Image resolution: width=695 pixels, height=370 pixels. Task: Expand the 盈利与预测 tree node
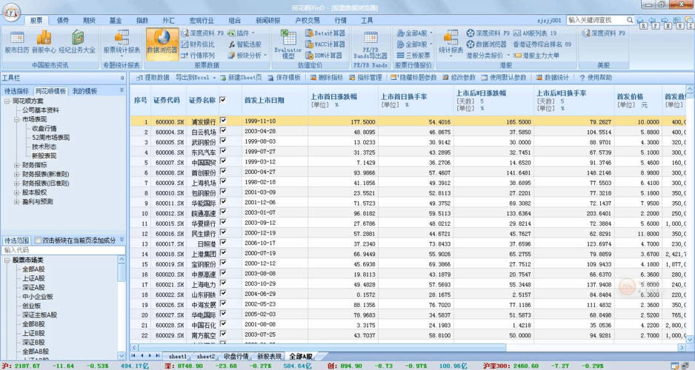pos(16,202)
